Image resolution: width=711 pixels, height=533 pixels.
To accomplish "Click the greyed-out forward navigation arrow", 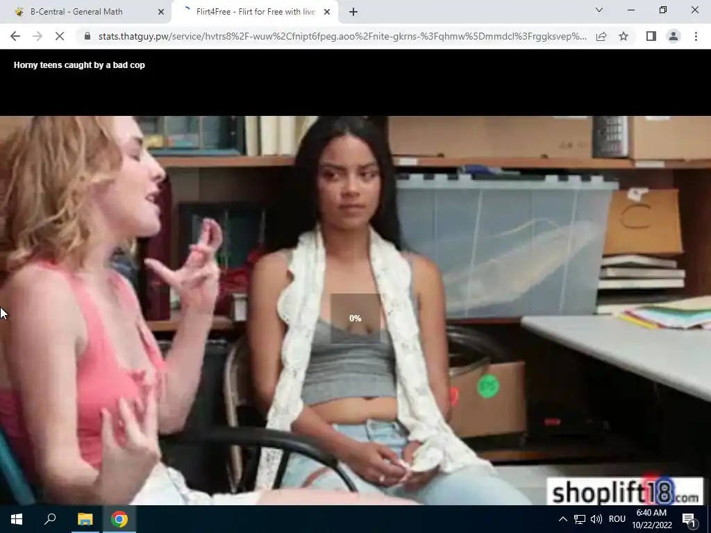I will click(37, 36).
